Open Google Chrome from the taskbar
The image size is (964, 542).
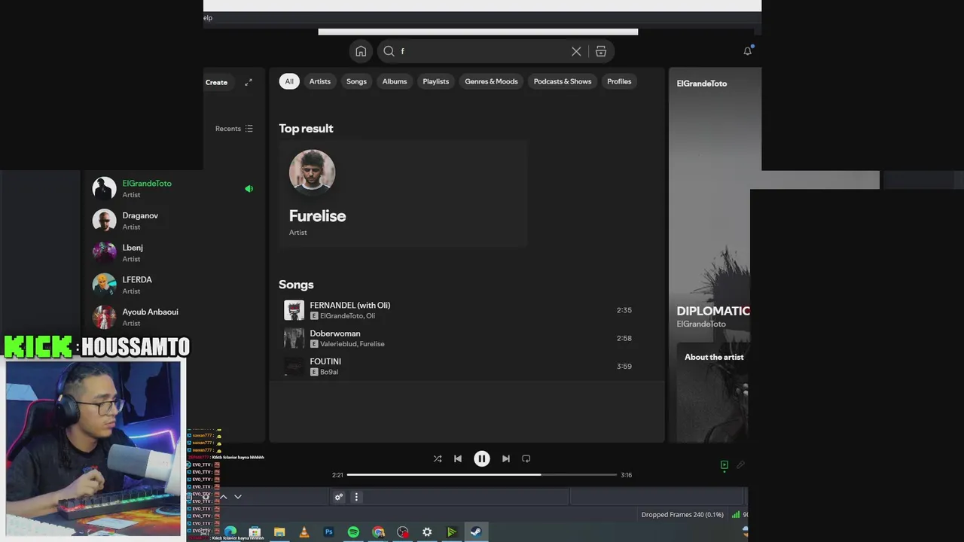(378, 532)
